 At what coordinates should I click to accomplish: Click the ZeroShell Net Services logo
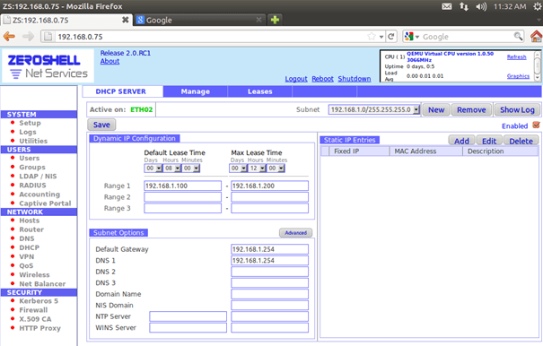point(48,66)
